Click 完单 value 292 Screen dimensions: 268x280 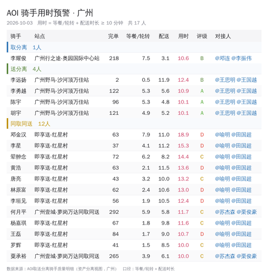(114, 212)
